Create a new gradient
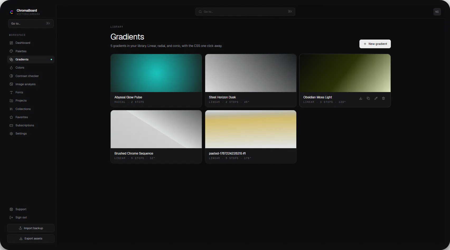The width and height of the screenshot is (450, 250). pos(375,44)
